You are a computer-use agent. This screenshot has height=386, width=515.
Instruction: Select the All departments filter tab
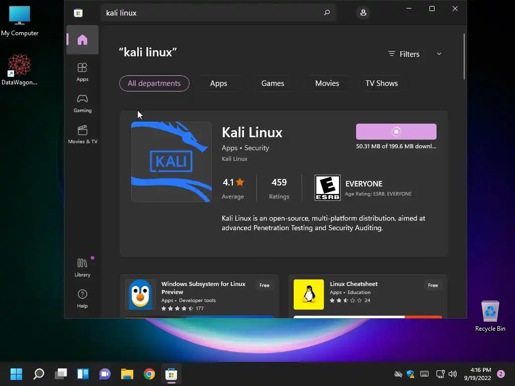point(154,83)
